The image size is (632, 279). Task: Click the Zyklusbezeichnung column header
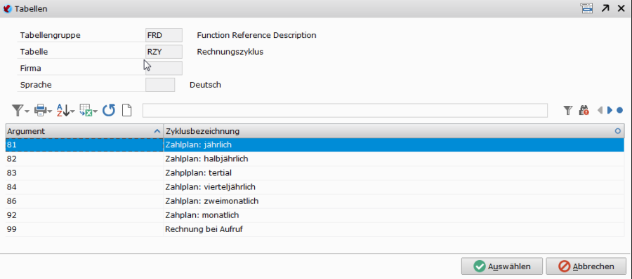pos(394,131)
